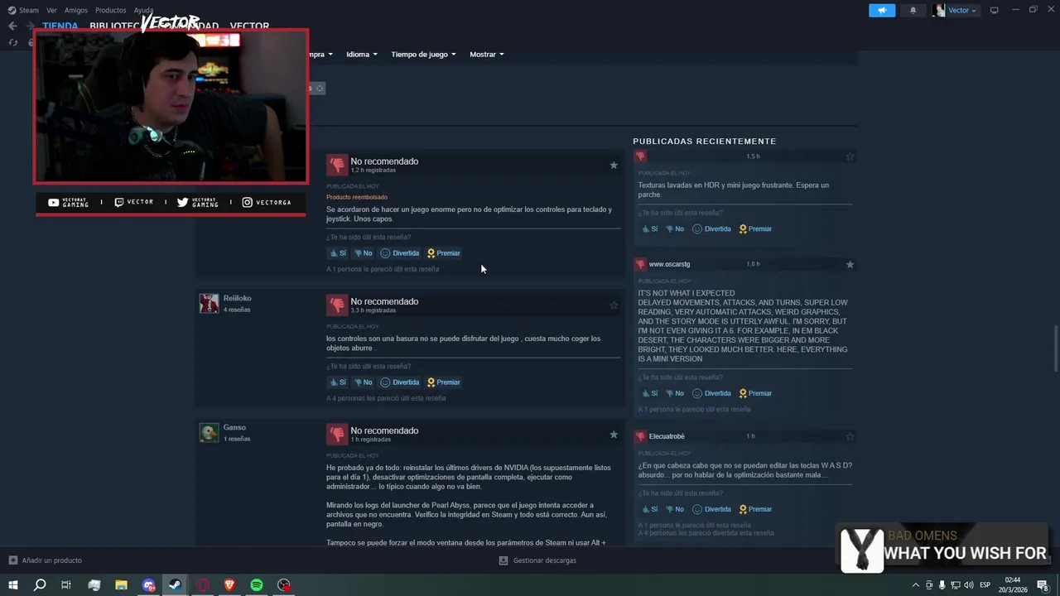Go back with the navigation arrow
Viewport: 1060px width, 596px height.
click(12, 26)
